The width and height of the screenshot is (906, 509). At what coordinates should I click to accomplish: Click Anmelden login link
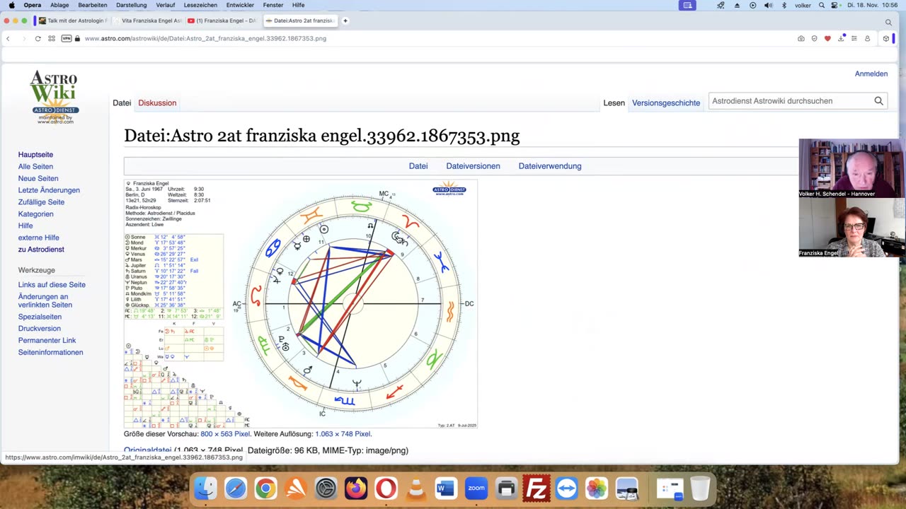tap(871, 74)
